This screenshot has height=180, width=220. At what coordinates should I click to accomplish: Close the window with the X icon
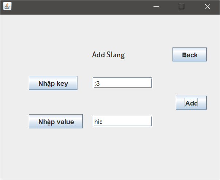[x=207, y=7]
